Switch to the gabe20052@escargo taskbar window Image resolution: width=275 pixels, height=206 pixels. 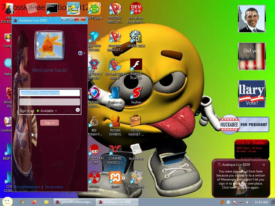coord(75,202)
